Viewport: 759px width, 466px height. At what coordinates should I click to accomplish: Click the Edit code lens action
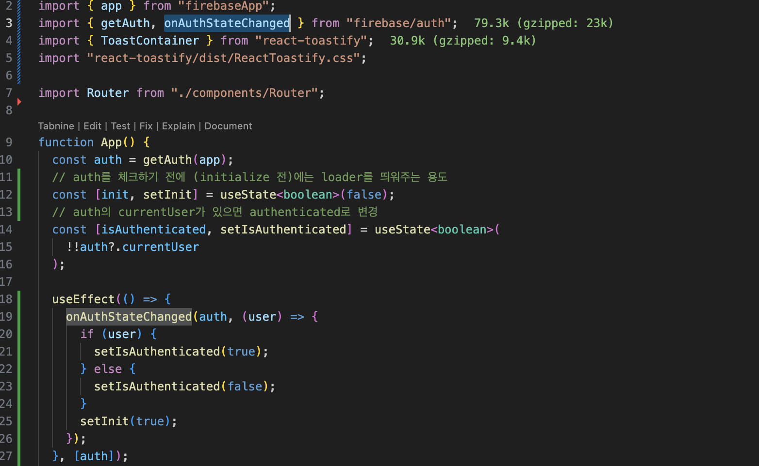[92, 126]
